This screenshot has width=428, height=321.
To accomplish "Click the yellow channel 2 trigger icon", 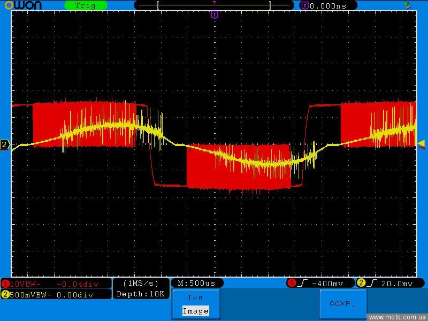I will [x=361, y=283].
